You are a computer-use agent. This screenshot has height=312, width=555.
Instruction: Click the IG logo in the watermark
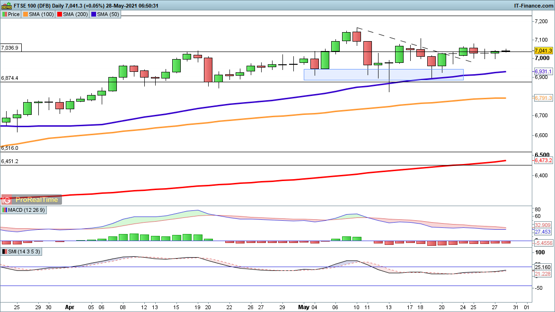(8, 199)
